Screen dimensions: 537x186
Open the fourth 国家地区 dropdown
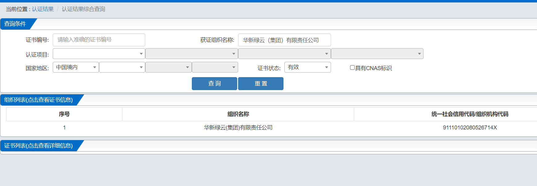(215, 67)
